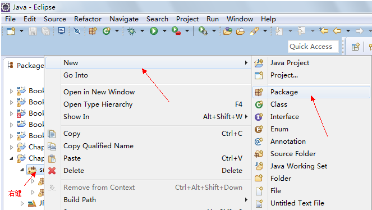Image resolution: width=372 pixels, height=210 pixels.
Task: Choose Open Type Hierarchy
Action: pos(148,104)
